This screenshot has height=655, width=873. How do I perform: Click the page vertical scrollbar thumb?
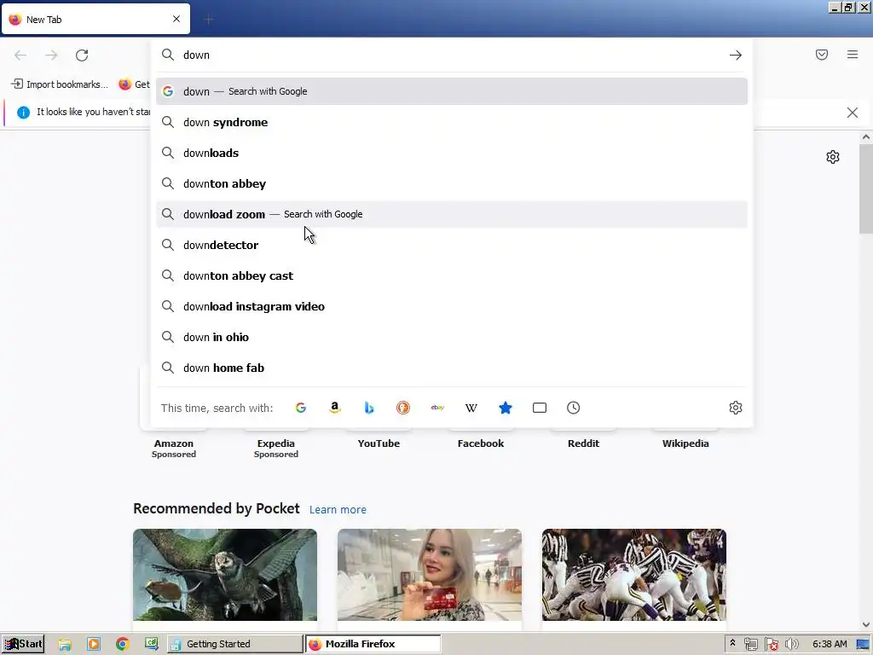pos(866,188)
